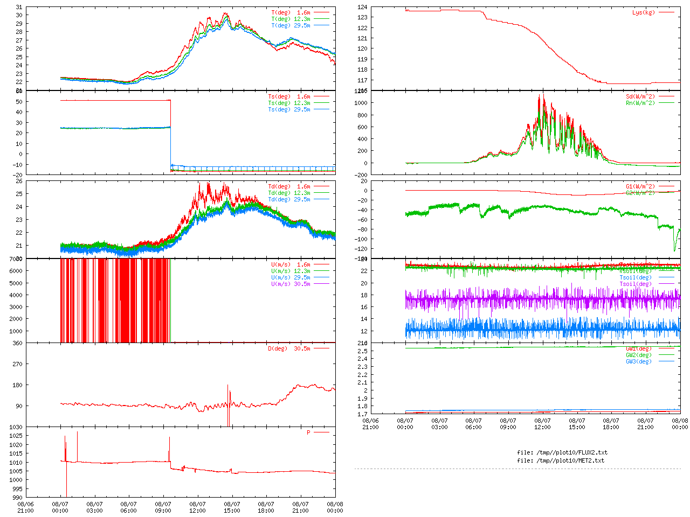This screenshot has height=517, width=690.
Task: Click the P pressure legend label
Action: point(309,432)
